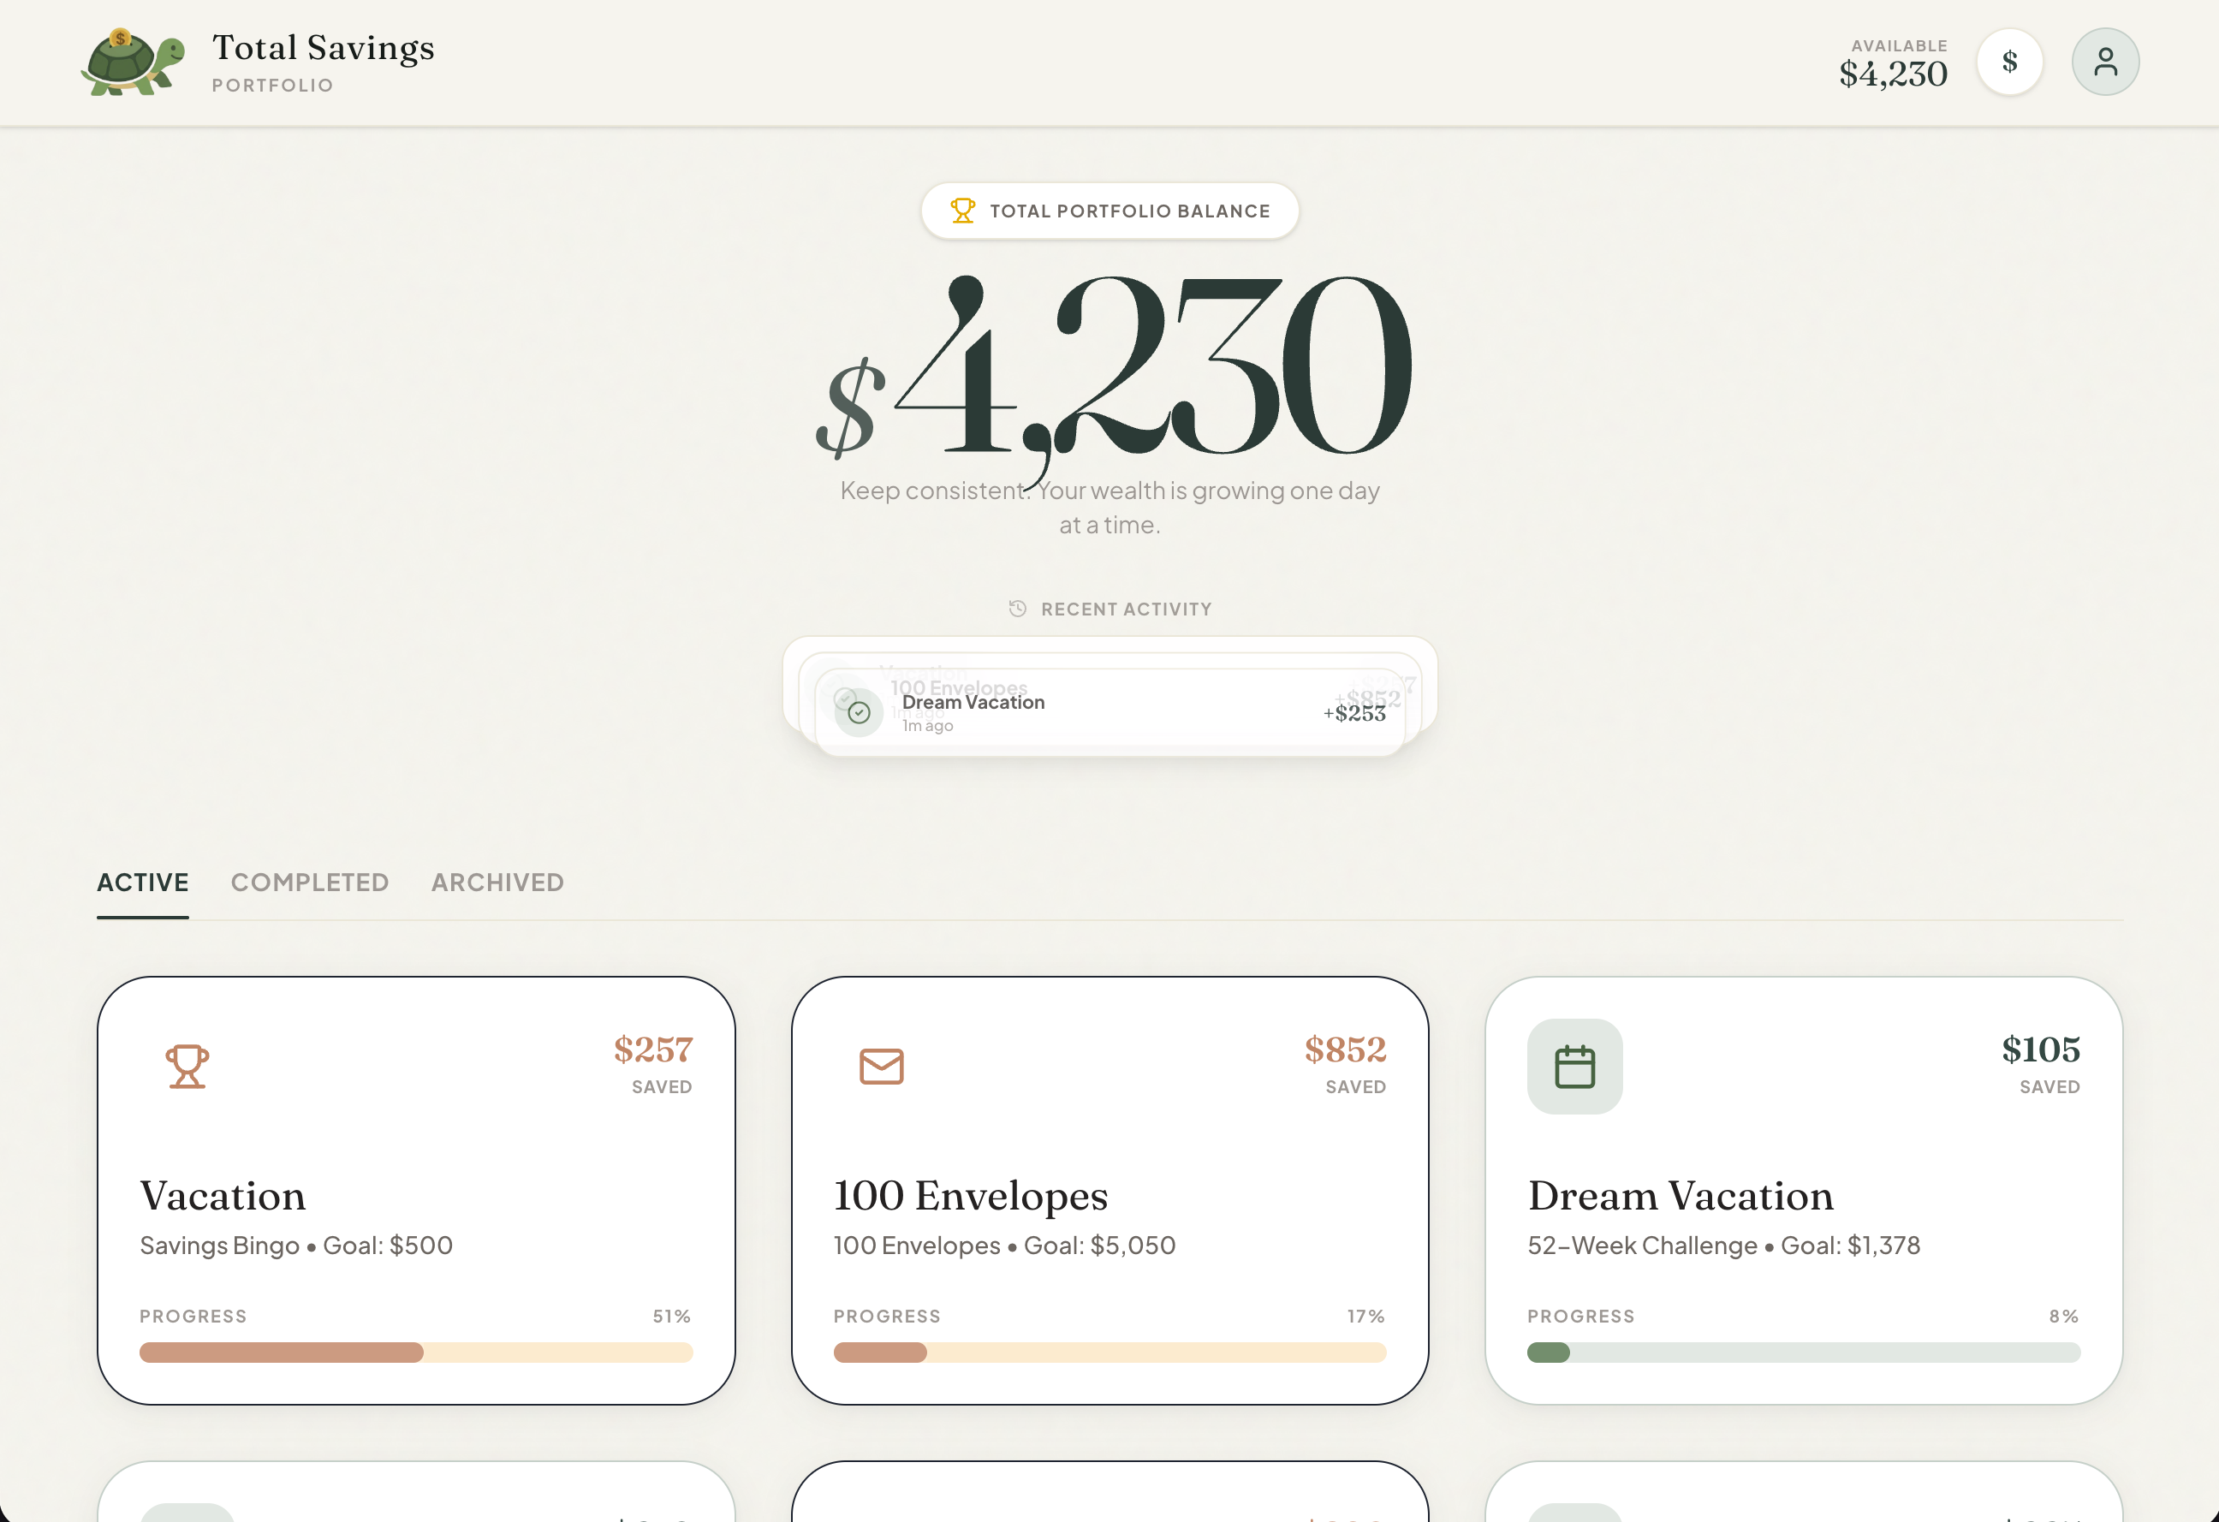The height and width of the screenshot is (1522, 2219).
Task: Switch to the COMPLETED tab
Action: click(309, 883)
